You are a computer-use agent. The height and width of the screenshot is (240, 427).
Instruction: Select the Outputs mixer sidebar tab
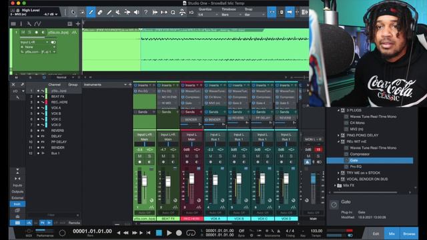click(x=17, y=191)
